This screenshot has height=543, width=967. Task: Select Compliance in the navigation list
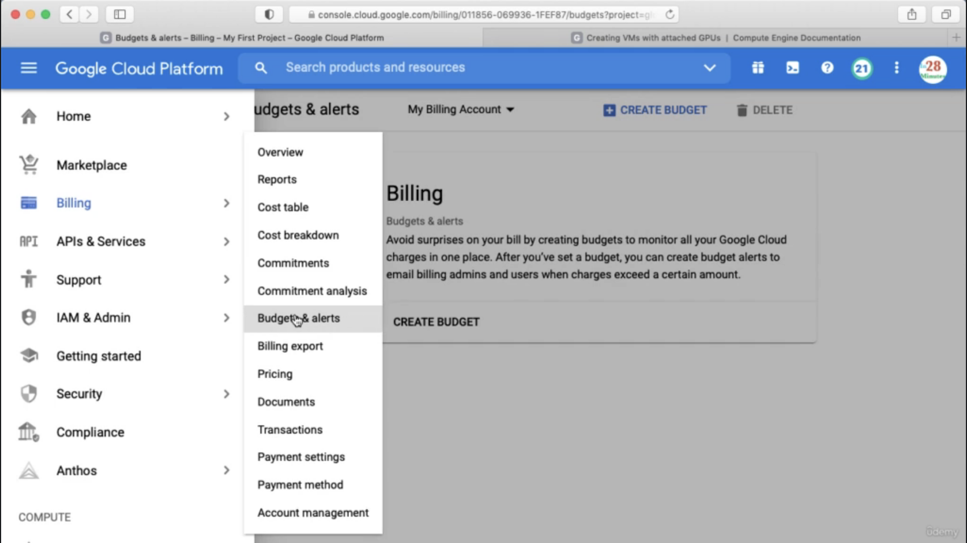(x=90, y=432)
